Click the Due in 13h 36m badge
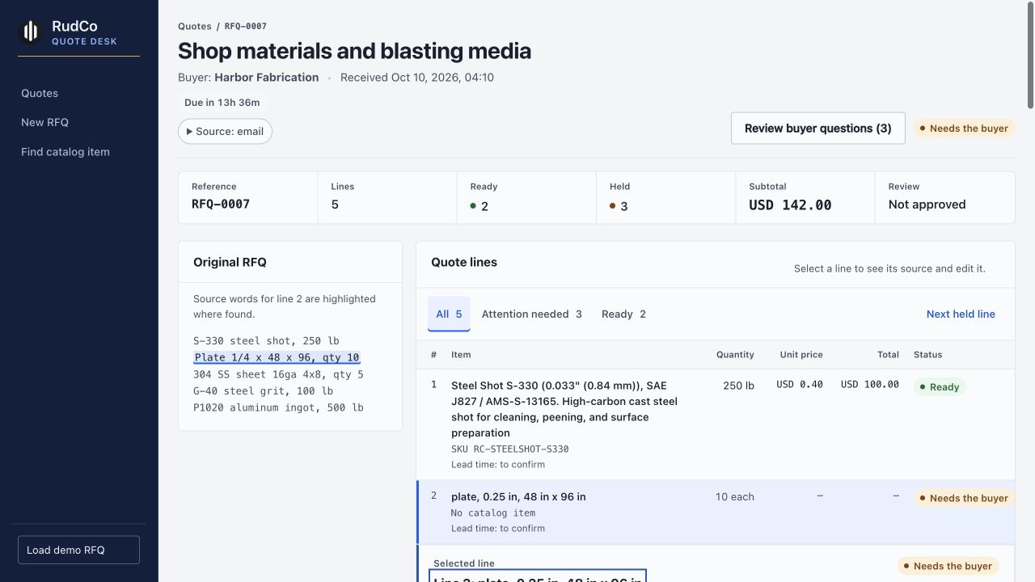Screen dimensions: 1035x582 tap(222, 103)
